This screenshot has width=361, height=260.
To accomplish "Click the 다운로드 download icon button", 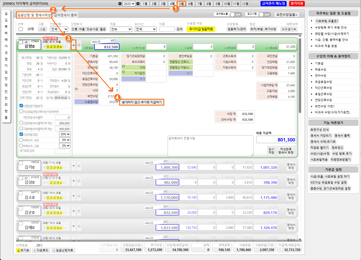I will (x=41, y=250).
